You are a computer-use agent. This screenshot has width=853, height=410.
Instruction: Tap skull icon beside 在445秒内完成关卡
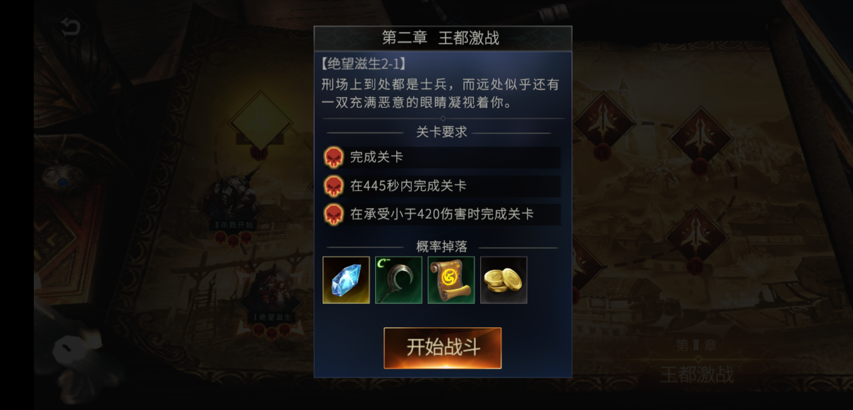(x=334, y=186)
